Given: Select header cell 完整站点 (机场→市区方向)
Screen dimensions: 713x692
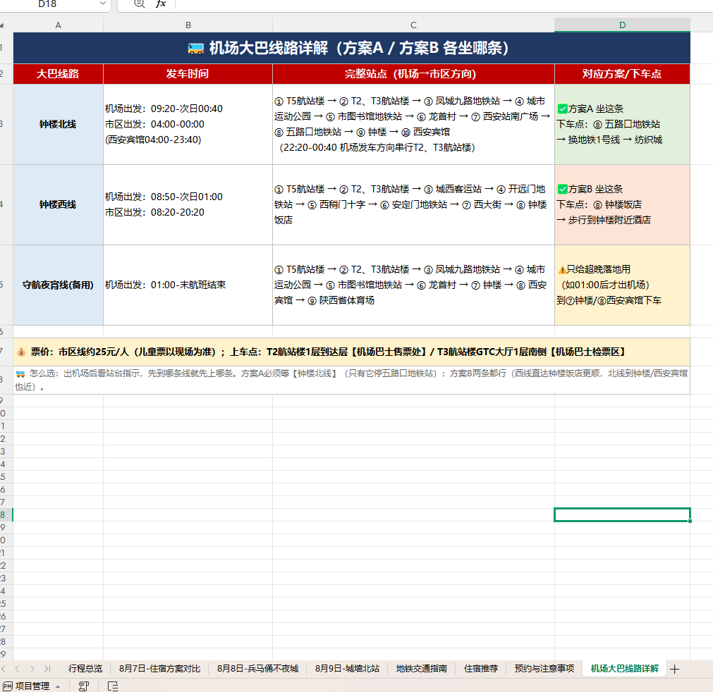Looking at the screenshot, I should (413, 73).
